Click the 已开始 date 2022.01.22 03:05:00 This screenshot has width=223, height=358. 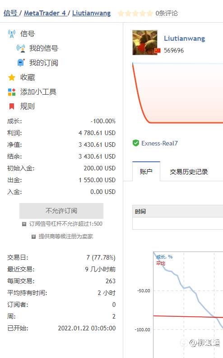click(x=87, y=329)
